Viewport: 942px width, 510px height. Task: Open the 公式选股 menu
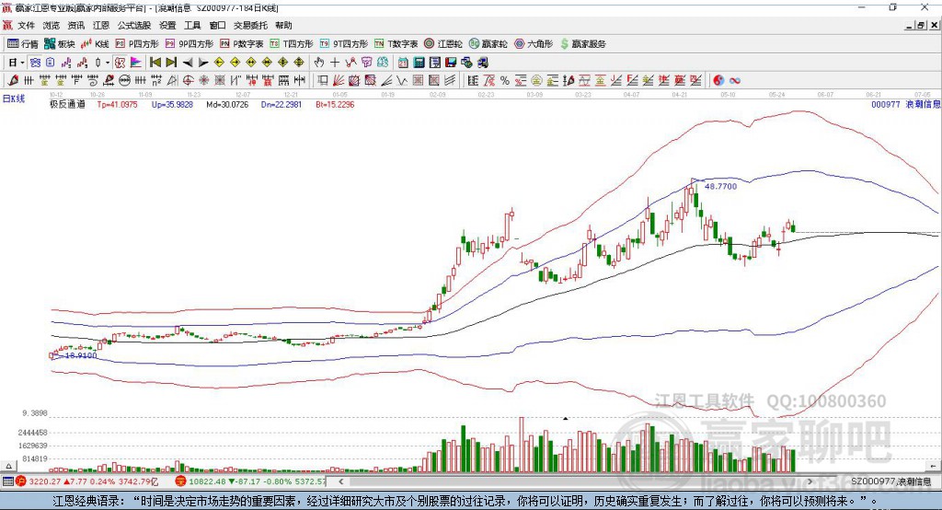pyautogui.click(x=134, y=25)
